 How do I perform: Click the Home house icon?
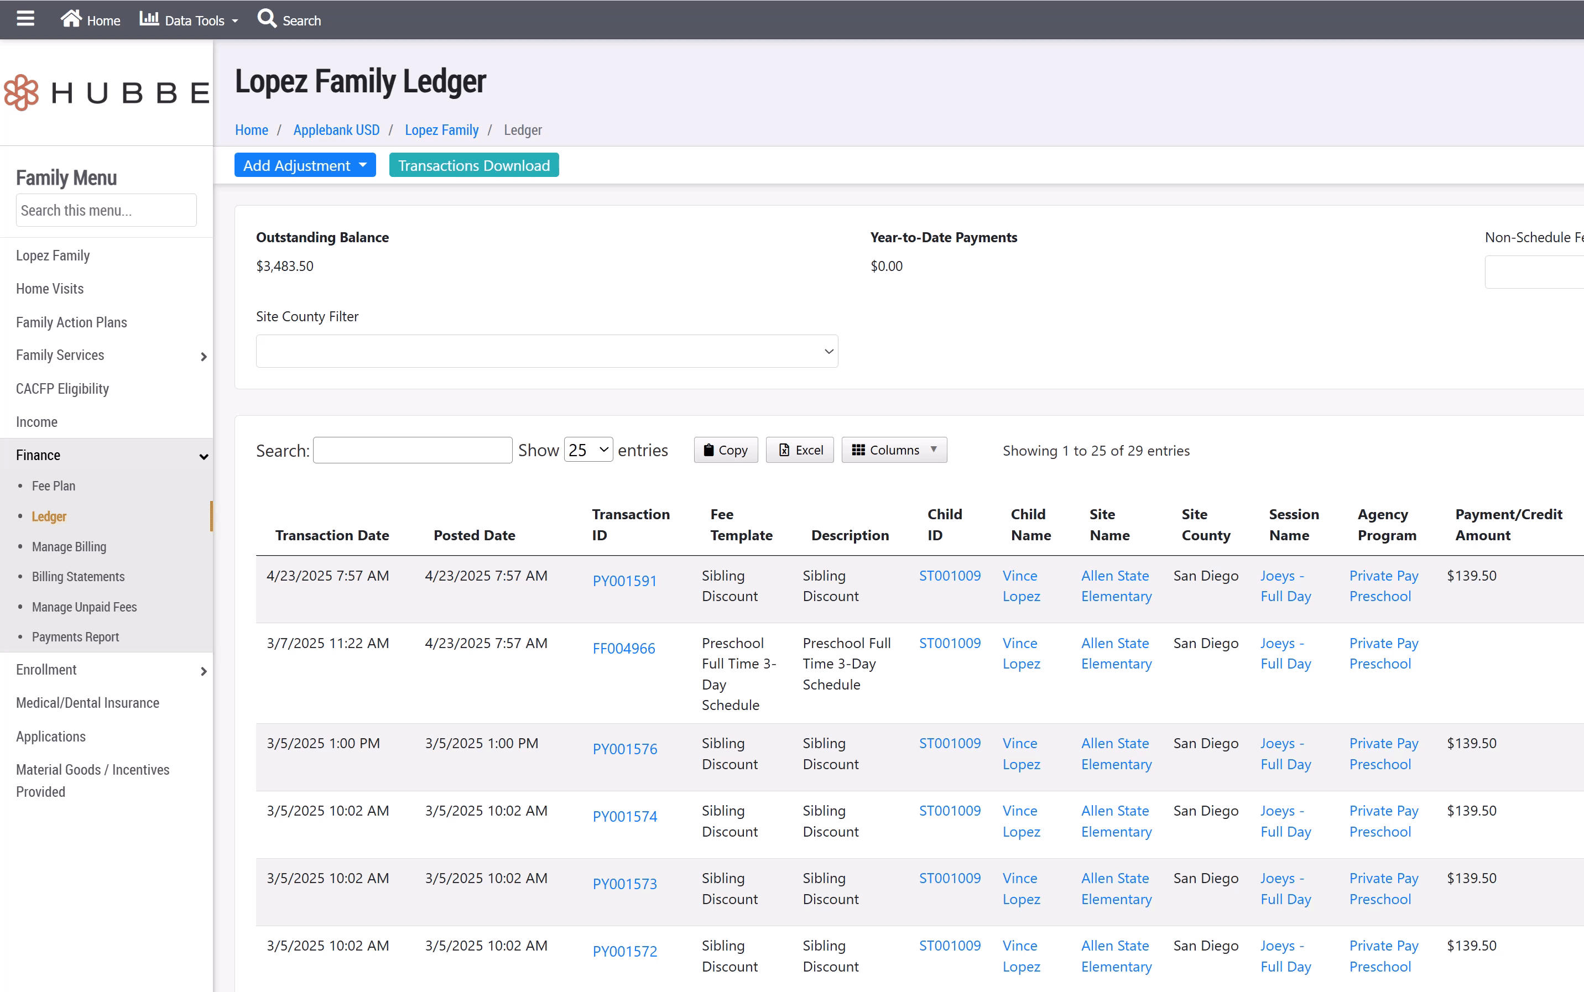coord(71,18)
